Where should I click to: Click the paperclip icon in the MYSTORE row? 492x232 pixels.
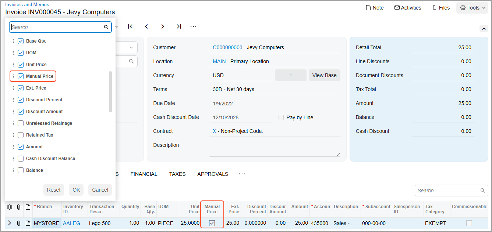click(x=18, y=223)
